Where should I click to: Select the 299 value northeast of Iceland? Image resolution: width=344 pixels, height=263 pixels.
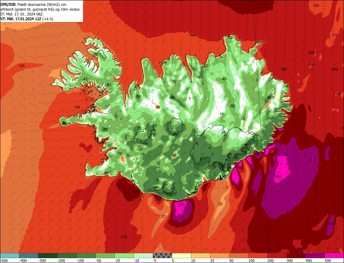pos(311,53)
